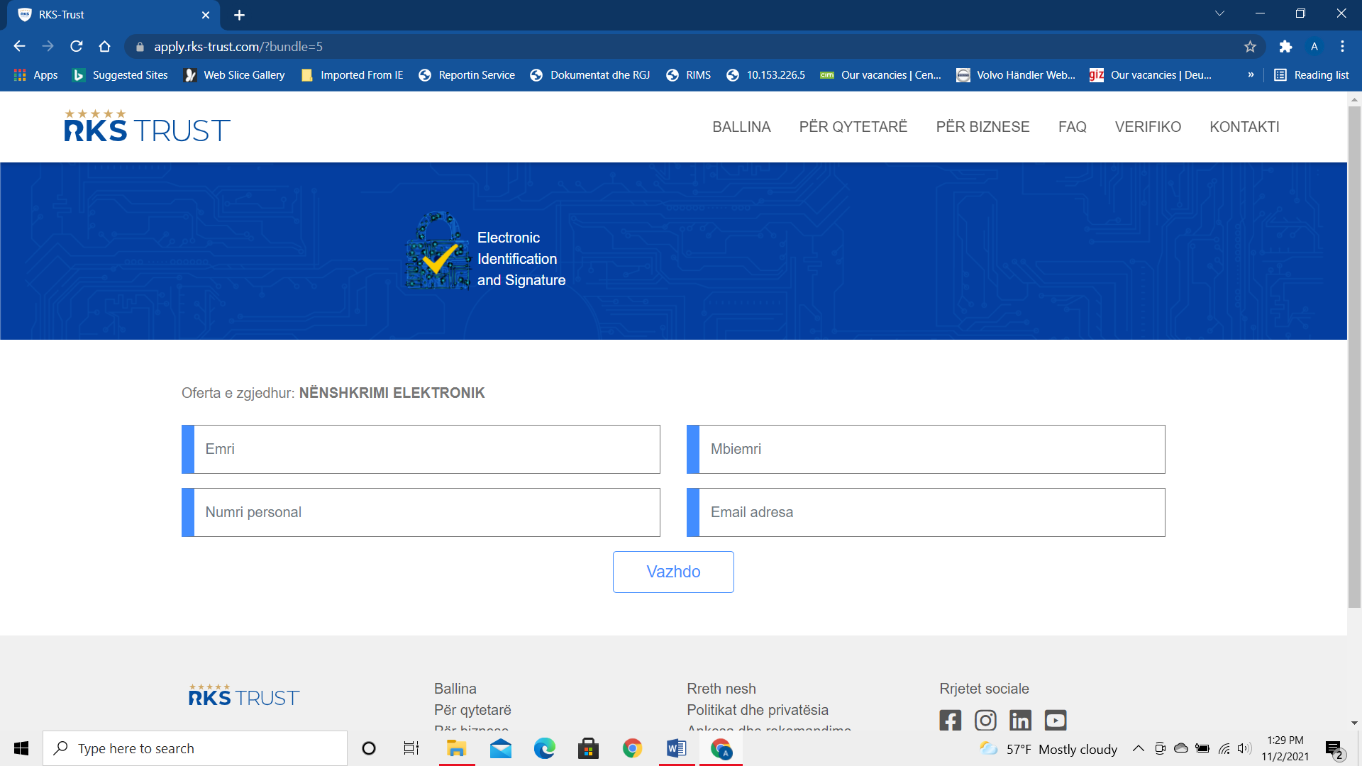The height and width of the screenshot is (766, 1362).
Task: Open FAQ in the navigation menu
Action: 1072,127
